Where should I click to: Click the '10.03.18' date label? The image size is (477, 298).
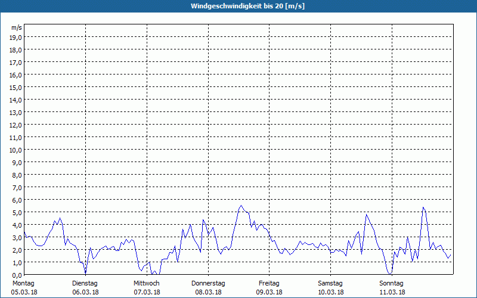[331, 292]
